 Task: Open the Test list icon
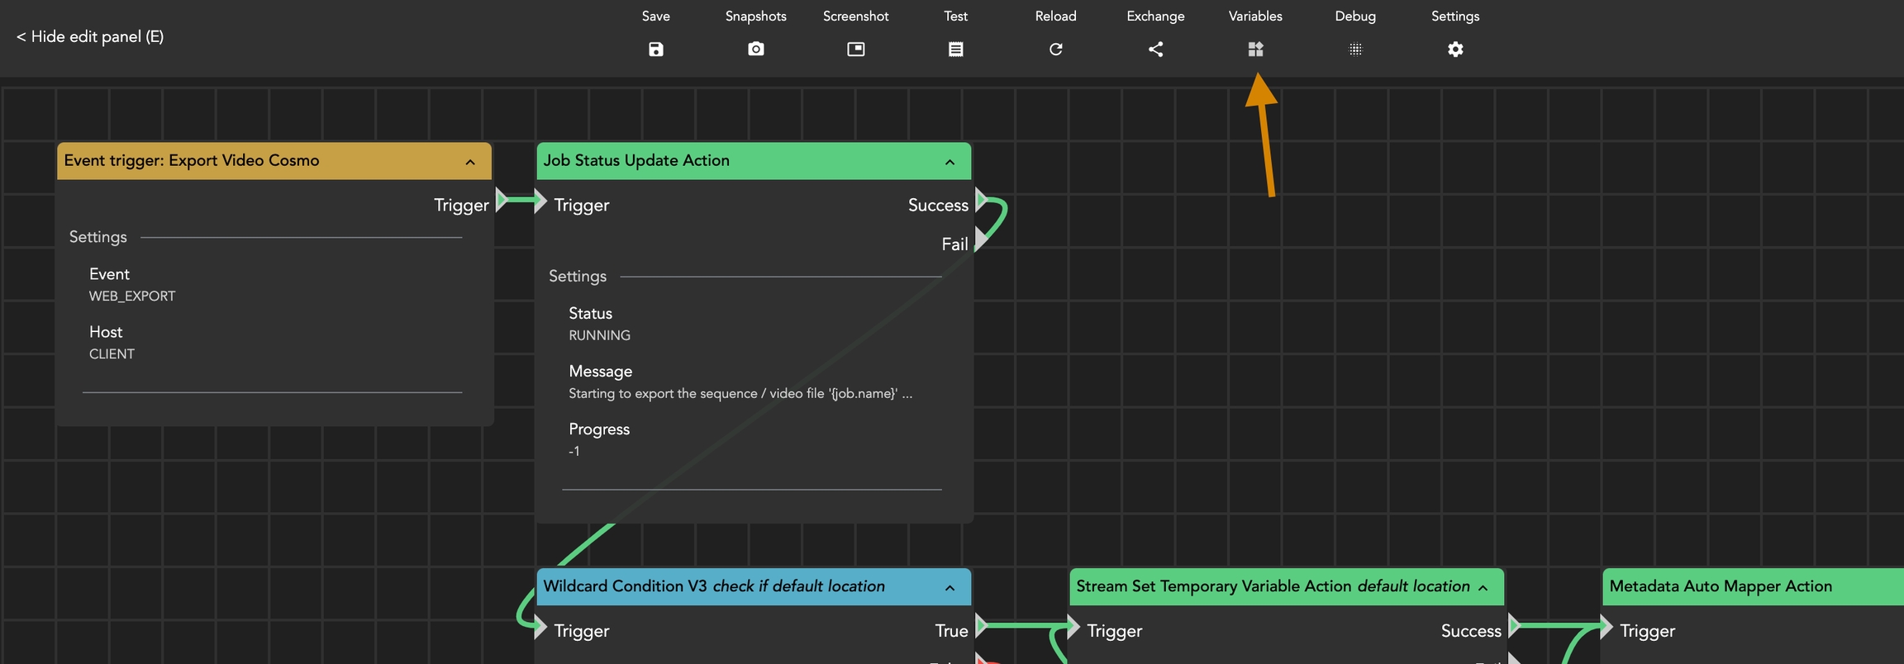pyautogui.click(x=955, y=50)
